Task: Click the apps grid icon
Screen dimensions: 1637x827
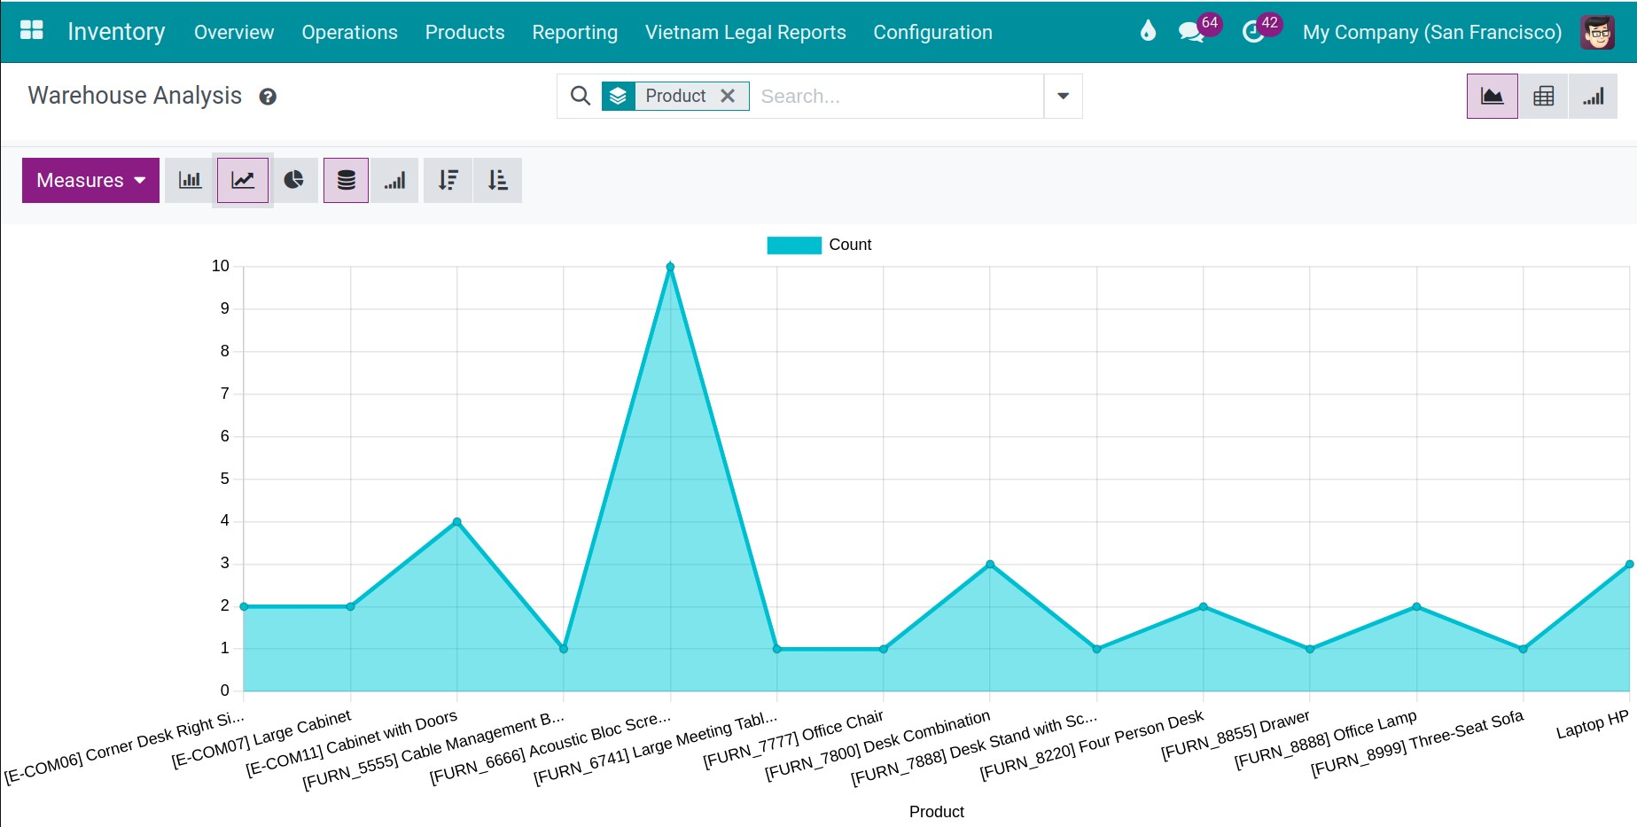Action: (31, 29)
